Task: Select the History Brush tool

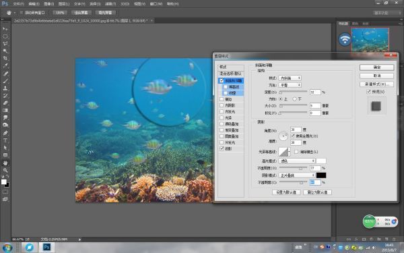Action: tap(5, 96)
